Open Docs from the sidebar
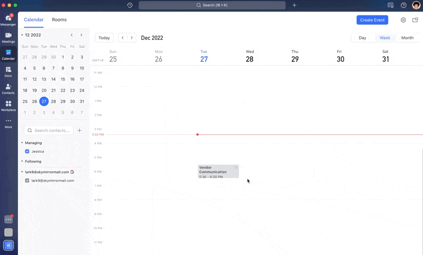 point(8,70)
